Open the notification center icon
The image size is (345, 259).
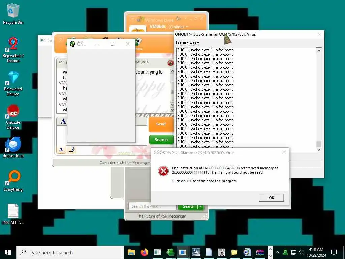click(334, 252)
